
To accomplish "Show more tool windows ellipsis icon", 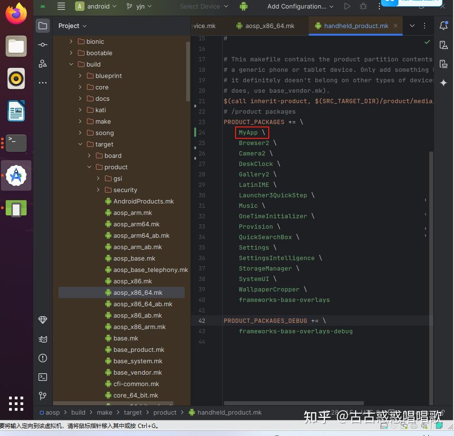I will (x=43, y=83).
